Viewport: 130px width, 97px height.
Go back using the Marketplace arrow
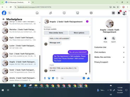pos(4,19)
